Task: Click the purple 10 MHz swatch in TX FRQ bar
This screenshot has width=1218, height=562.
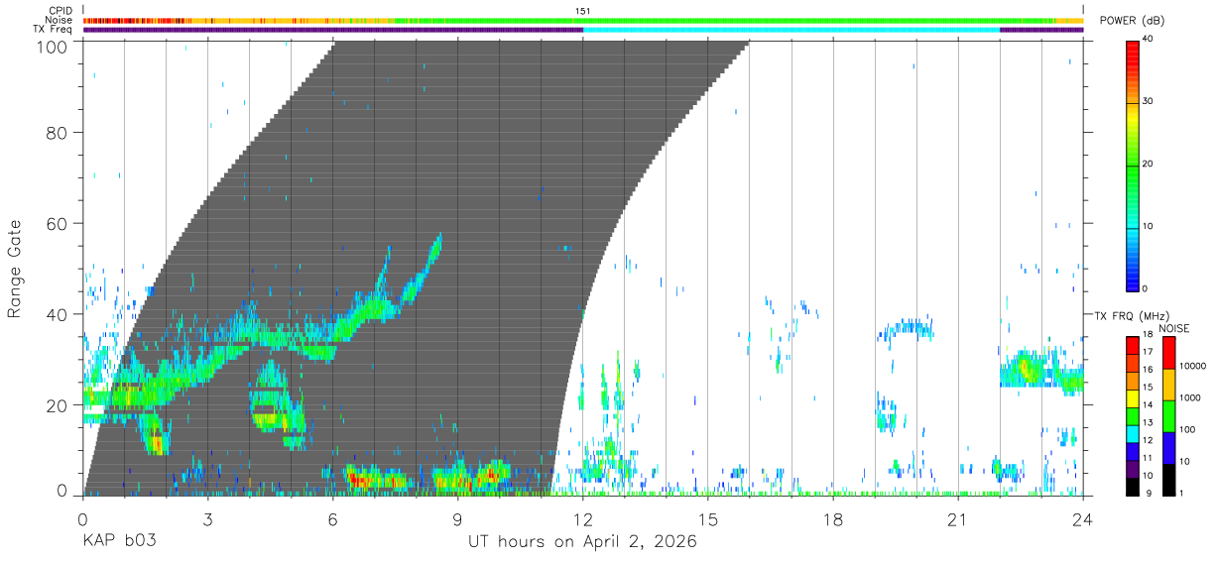Action: (x=1132, y=469)
